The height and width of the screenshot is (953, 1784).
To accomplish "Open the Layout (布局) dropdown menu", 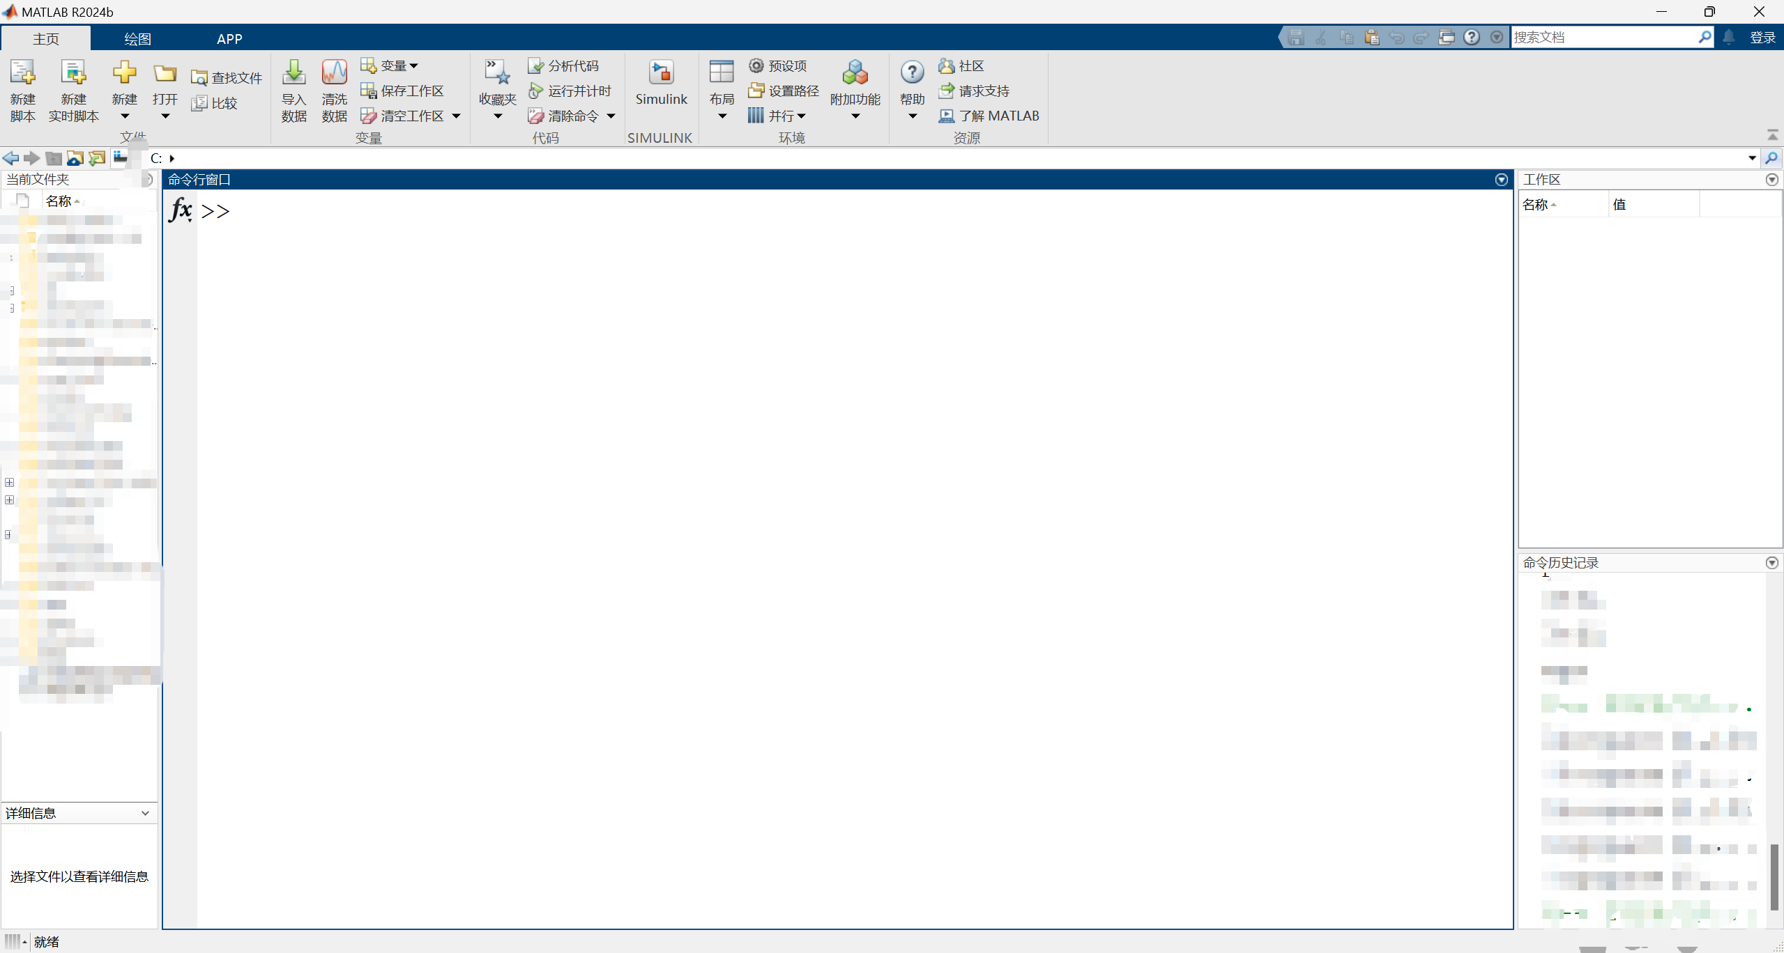I will [x=722, y=116].
